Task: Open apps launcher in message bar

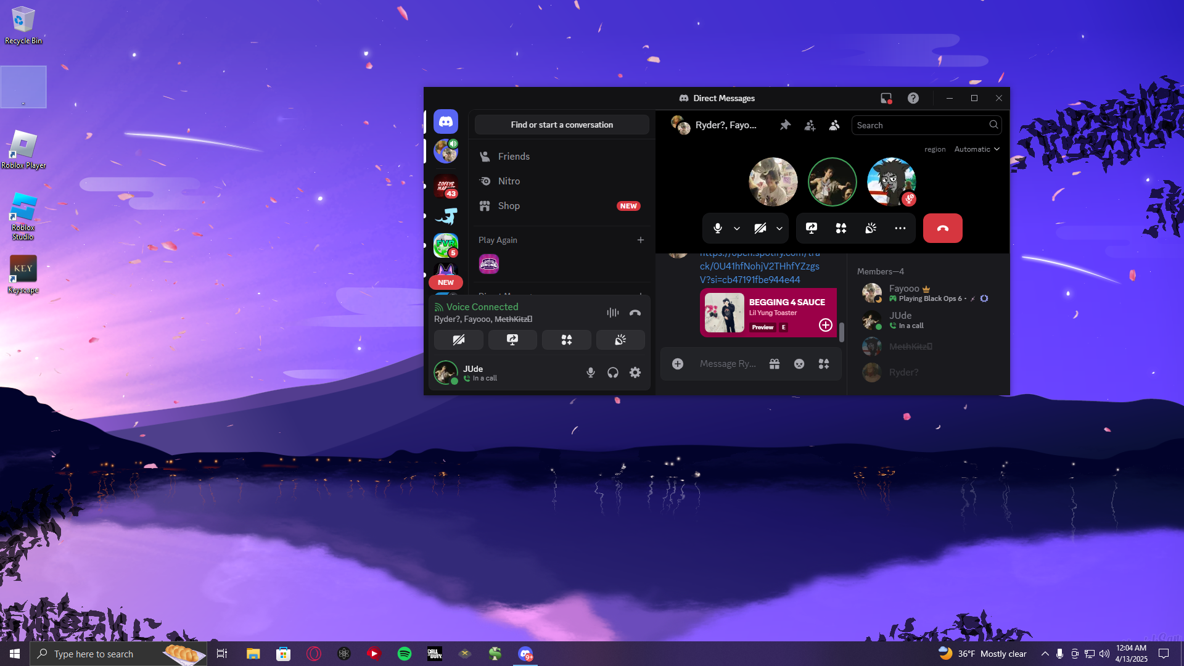Action: 824,364
